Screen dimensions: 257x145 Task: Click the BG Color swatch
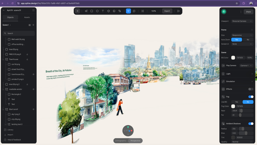(x=233, y=58)
